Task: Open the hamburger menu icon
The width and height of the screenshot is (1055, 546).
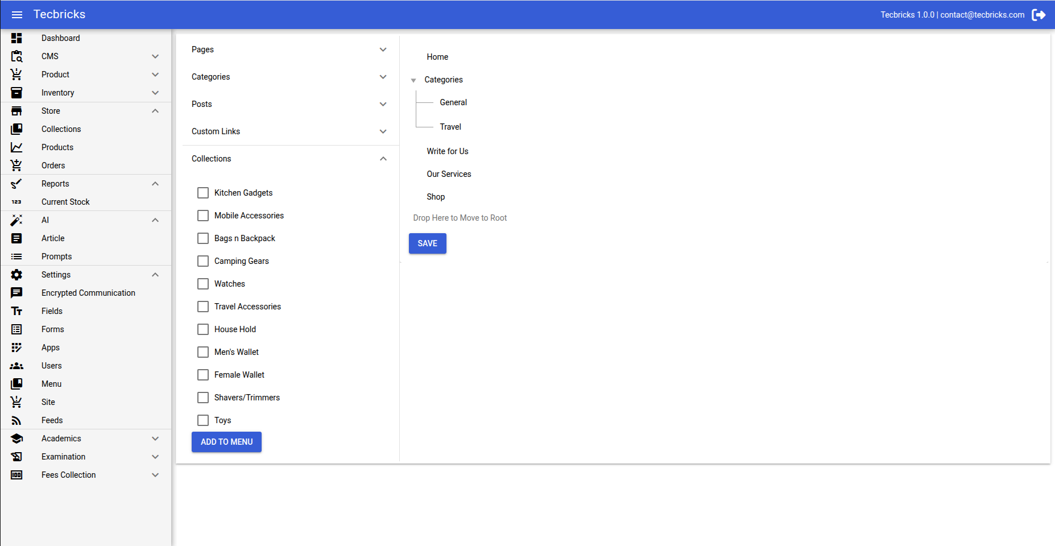Action: pyautogui.click(x=17, y=15)
